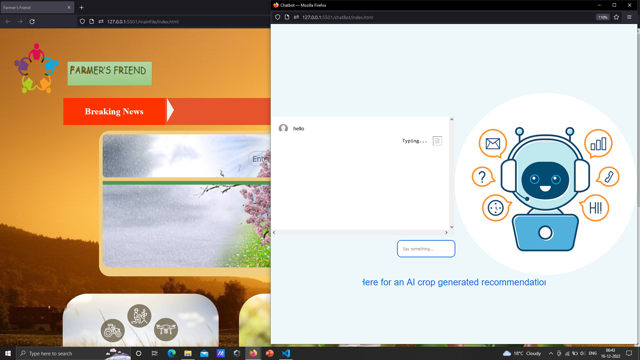This screenshot has width=640, height=360.
Task: Click the user avatar next to hello
Action: pos(283,128)
